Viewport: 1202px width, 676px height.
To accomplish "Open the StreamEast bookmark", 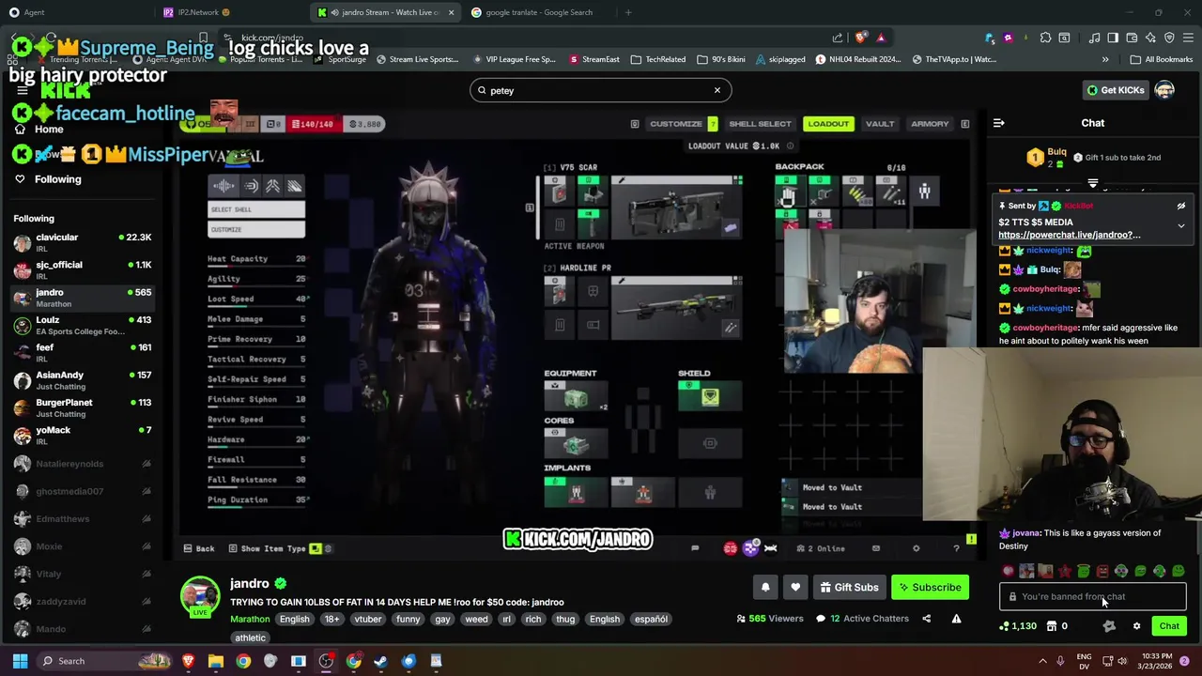I will 594,59.
